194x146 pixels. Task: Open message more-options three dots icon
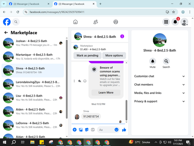(x=74, y=81)
